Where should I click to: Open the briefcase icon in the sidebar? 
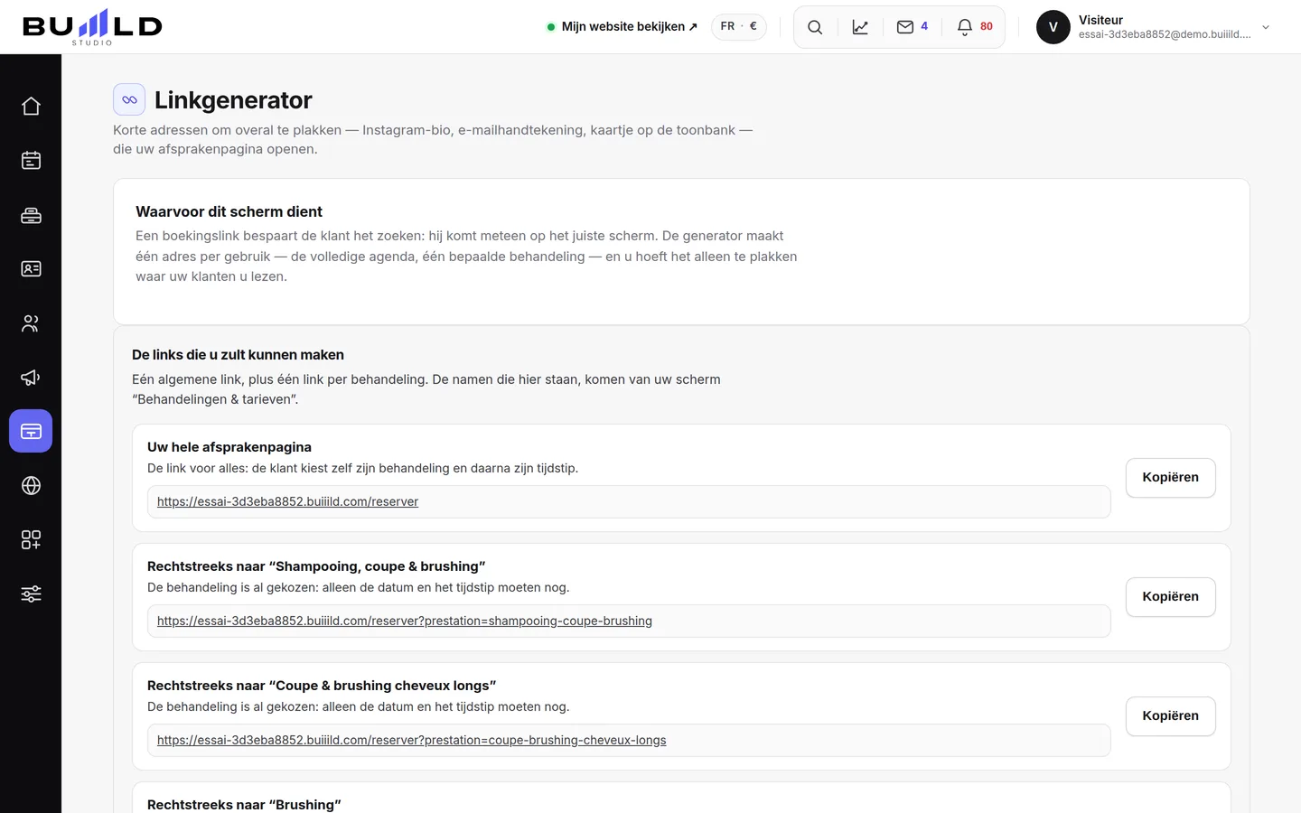click(x=31, y=215)
